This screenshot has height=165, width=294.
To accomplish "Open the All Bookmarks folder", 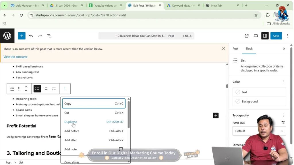I will 278,23.
